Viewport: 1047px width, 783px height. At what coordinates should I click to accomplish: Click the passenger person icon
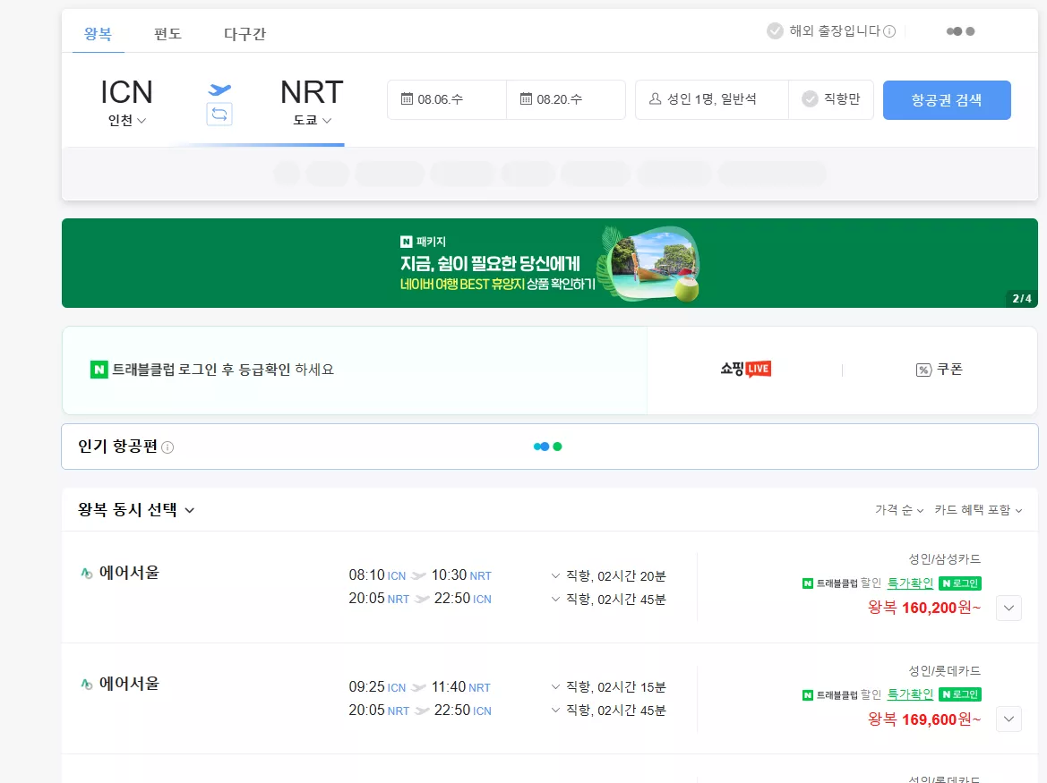[655, 98]
